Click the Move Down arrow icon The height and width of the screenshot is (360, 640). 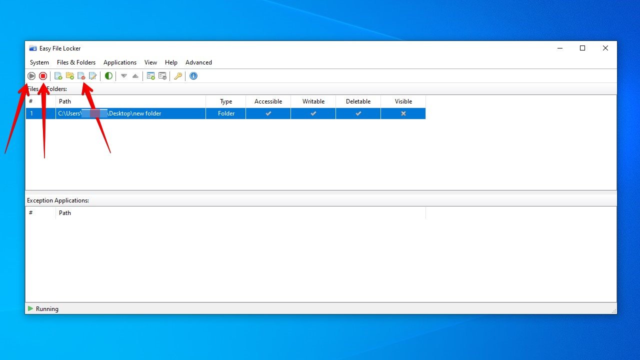124,76
